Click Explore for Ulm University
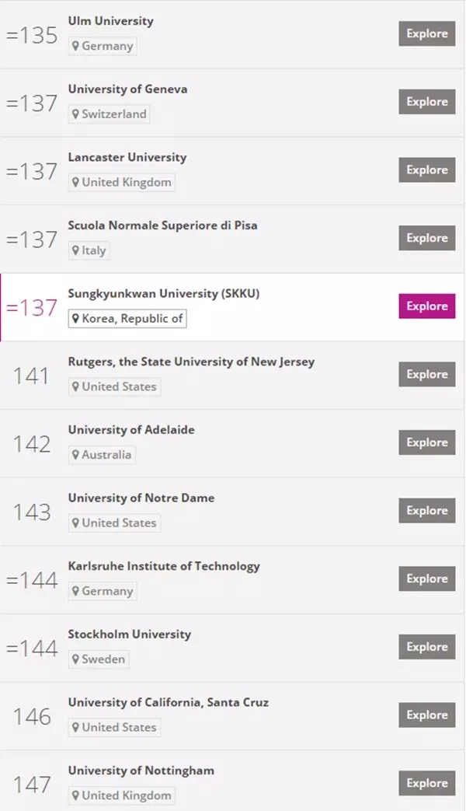Image resolution: width=466 pixels, height=811 pixels. 426,33
